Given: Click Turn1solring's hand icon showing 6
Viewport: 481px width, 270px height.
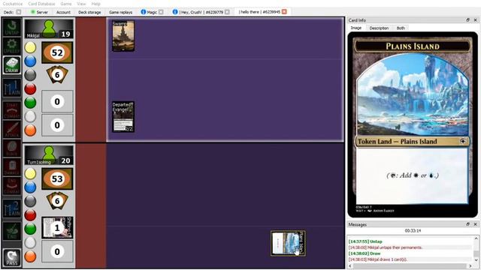Looking at the screenshot, I should 57,201.
